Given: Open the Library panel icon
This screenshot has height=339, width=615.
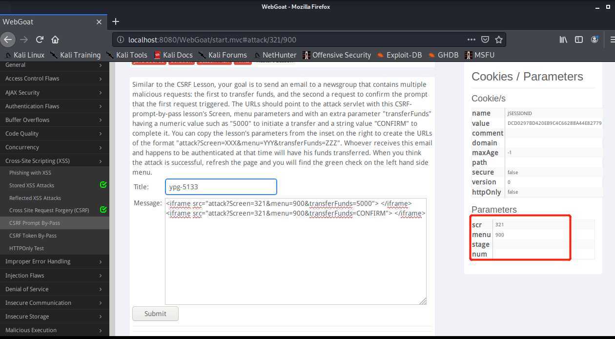Looking at the screenshot, I should pyautogui.click(x=563, y=40).
